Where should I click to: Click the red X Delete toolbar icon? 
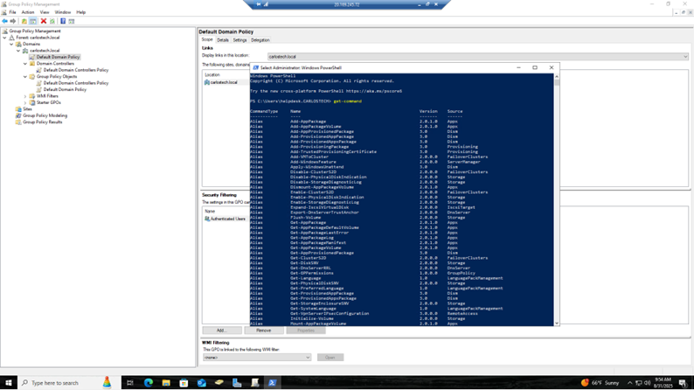point(43,21)
